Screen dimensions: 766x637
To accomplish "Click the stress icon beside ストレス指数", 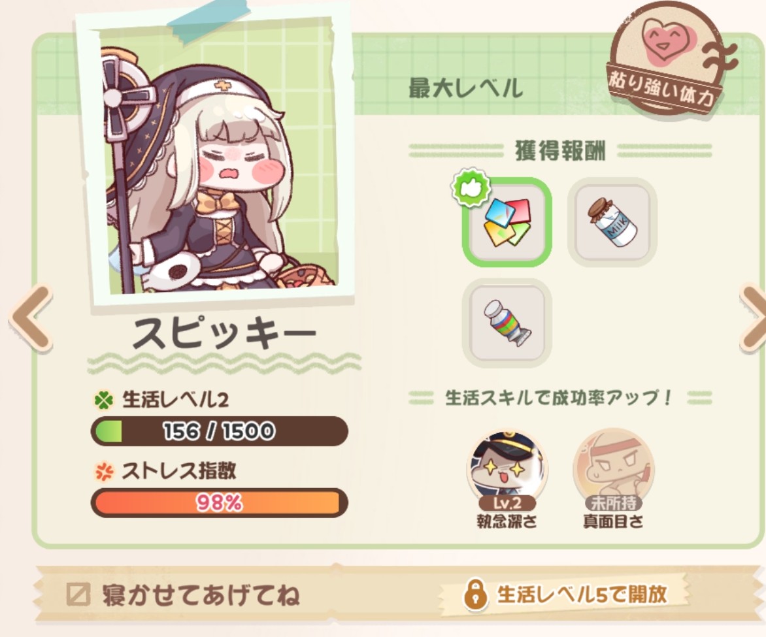I will (103, 472).
